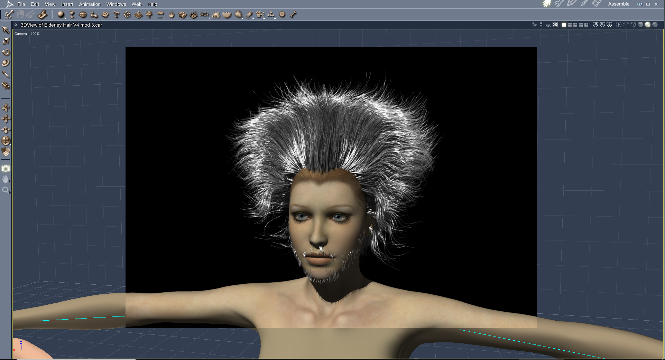Insert a spline object (goblet icon)
Screen dimensions: 665x360
click(72, 15)
